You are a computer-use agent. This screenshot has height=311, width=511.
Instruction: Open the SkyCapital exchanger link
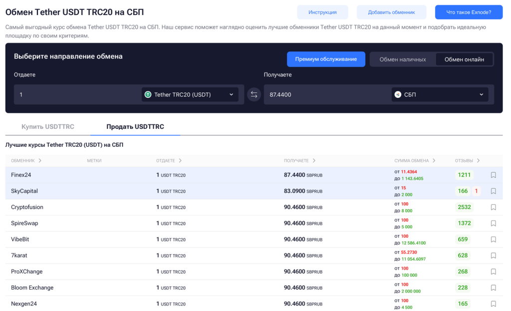coord(24,191)
